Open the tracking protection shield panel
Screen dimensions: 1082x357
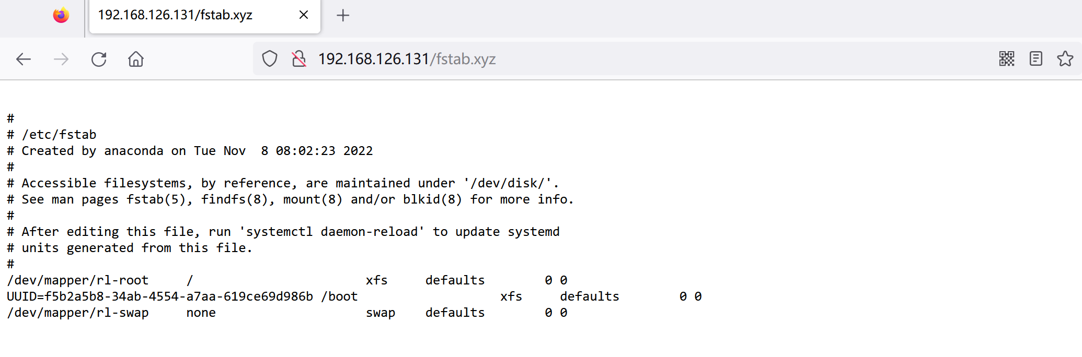tap(270, 59)
